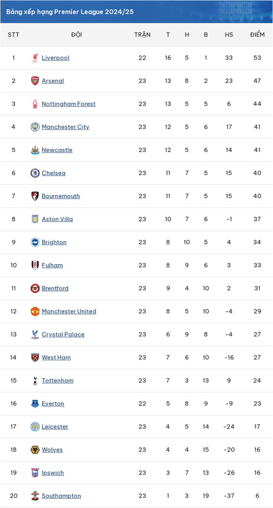
Task: Click the Wolves crest icon
Action: pyautogui.click(x=35, y=449)
